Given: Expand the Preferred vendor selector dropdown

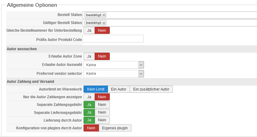Looking at the screenshot, I should [x=113, y=74].
